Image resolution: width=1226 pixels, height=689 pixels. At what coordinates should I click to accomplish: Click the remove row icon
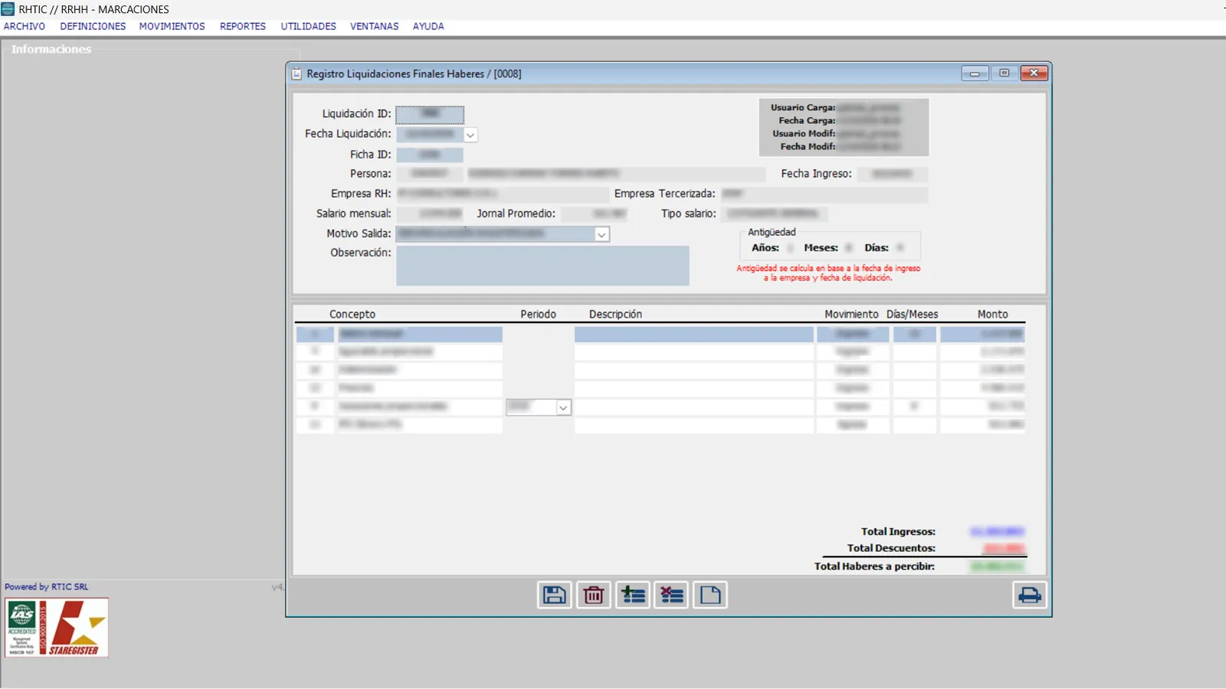click(x=672, y=595)
